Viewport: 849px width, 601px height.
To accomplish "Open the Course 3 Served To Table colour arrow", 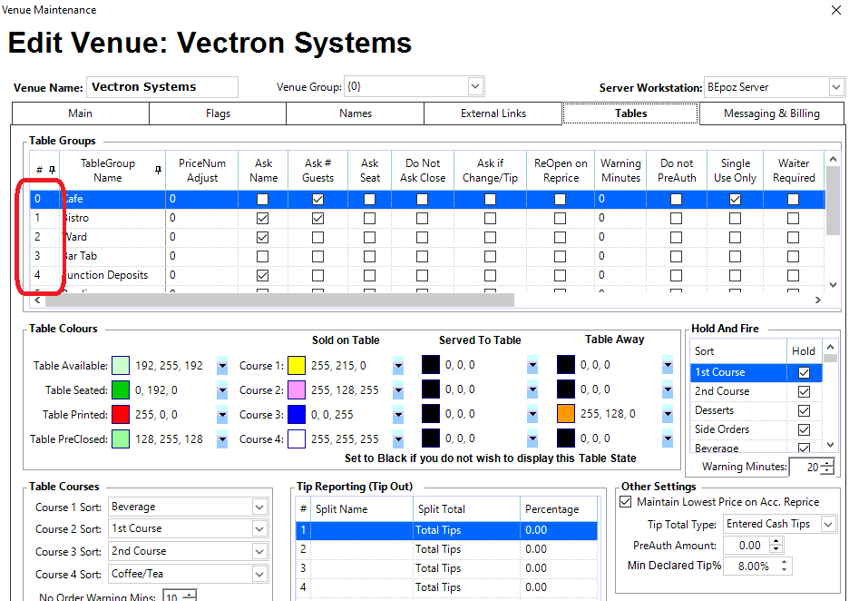I will (x=532, y=414).
